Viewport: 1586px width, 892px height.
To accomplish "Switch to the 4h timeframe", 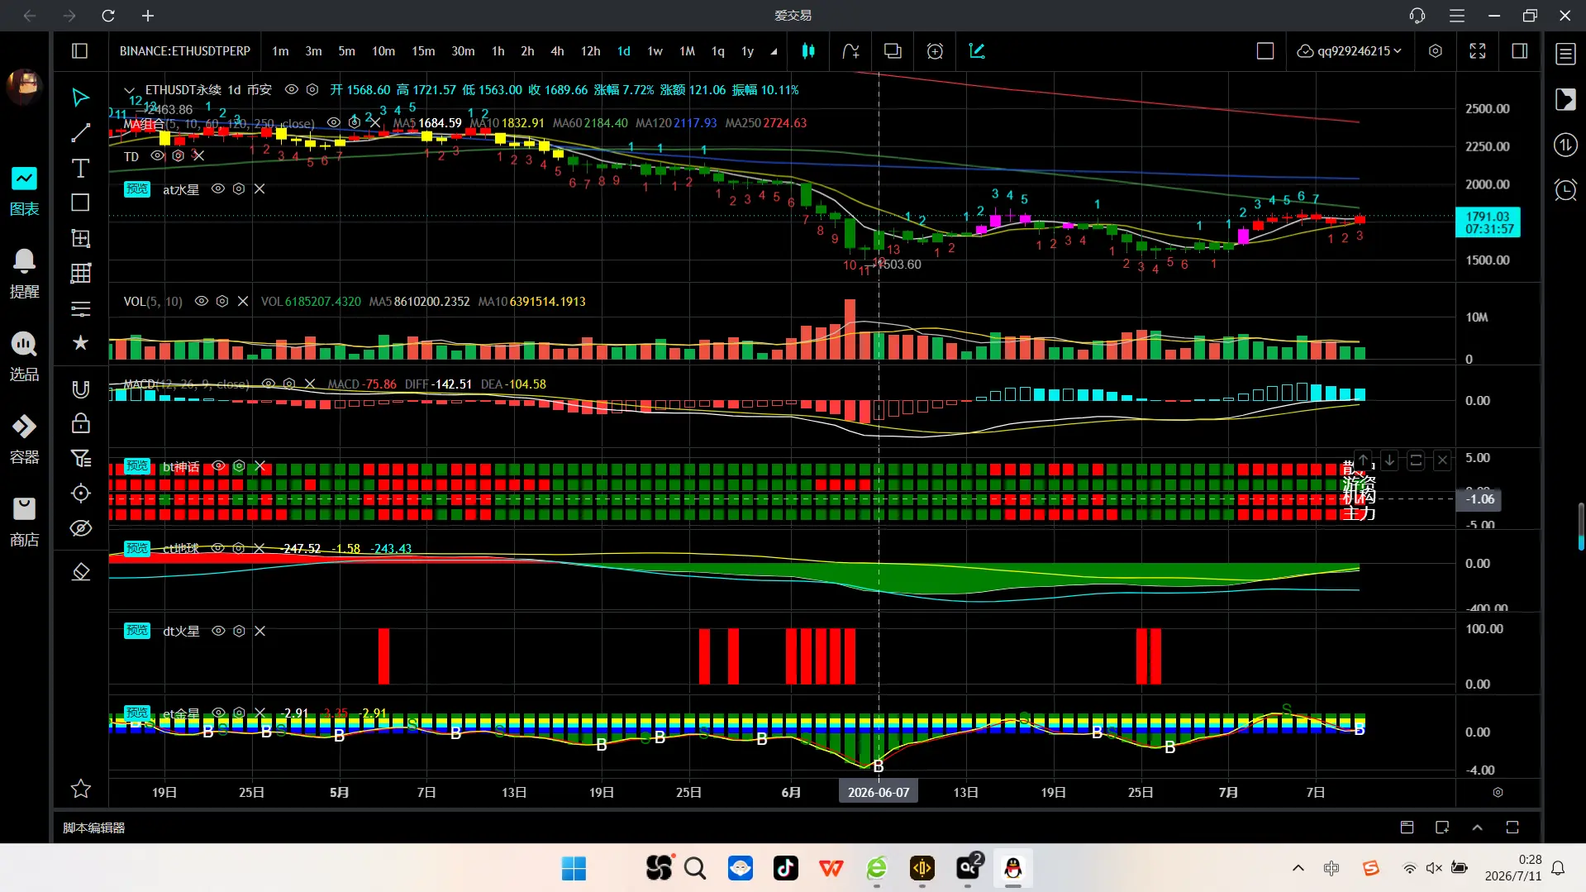I will pos(557,51).
